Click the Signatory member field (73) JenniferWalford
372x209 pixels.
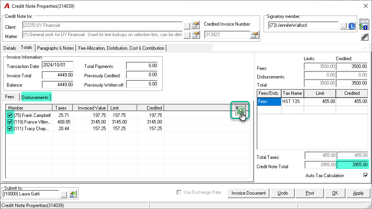click(303, 25)
